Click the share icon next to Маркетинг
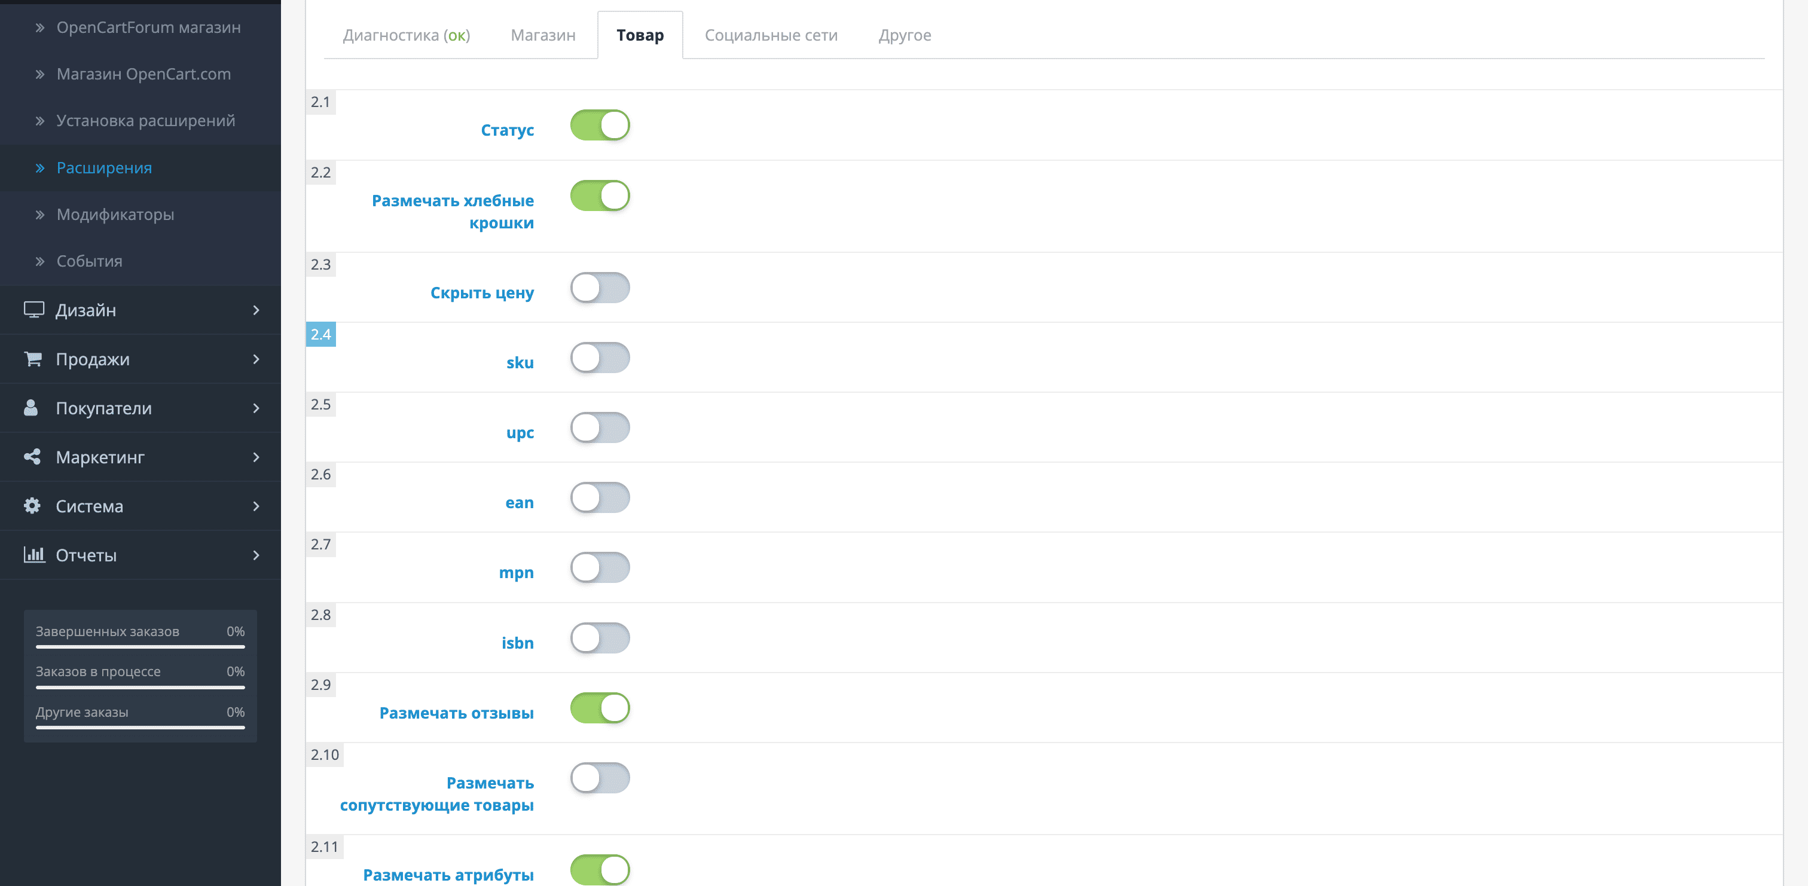1808x886 pixels. click(x=32, y=457)
